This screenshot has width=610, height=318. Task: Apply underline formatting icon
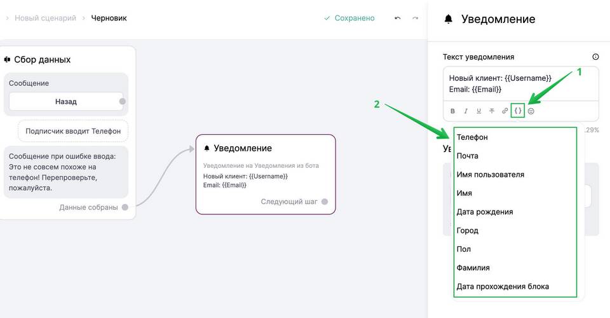coord(478,111)
